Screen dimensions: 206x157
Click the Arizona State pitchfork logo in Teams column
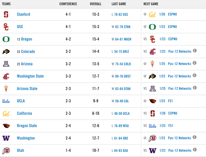(x=6, y=89)
